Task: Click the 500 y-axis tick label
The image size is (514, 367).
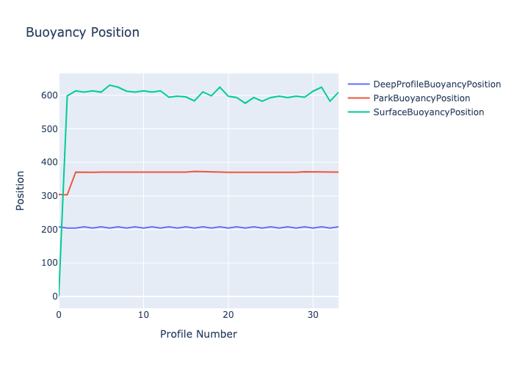Action: tap(49, 129)
